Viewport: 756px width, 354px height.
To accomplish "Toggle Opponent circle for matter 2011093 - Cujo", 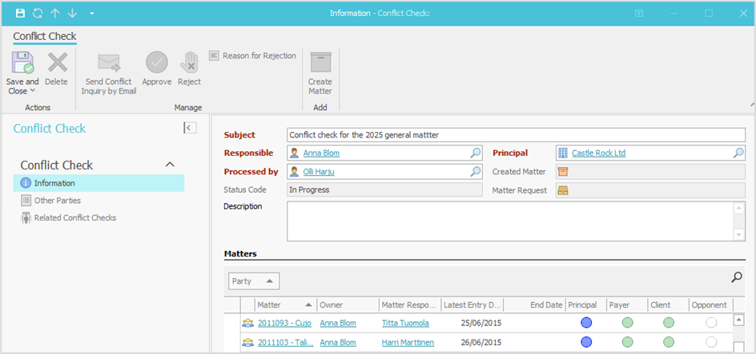I will [x=711, y=323].
